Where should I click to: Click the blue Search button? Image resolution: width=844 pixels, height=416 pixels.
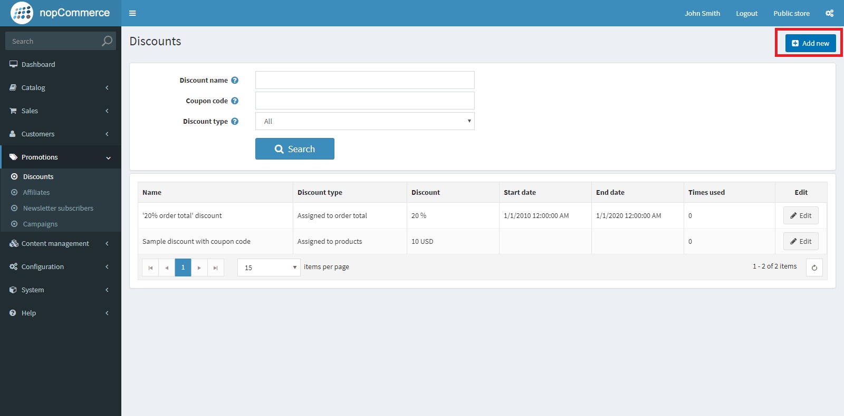(295, 149)
